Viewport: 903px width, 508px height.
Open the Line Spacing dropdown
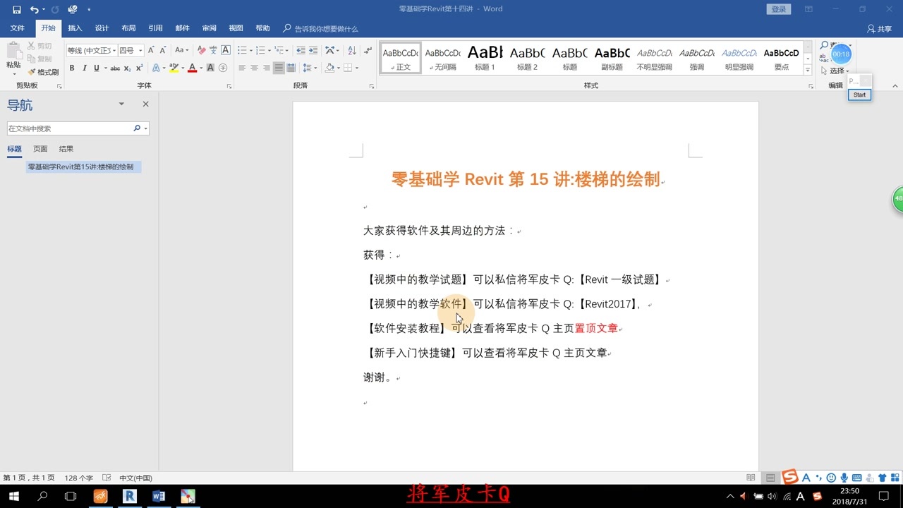309,68
